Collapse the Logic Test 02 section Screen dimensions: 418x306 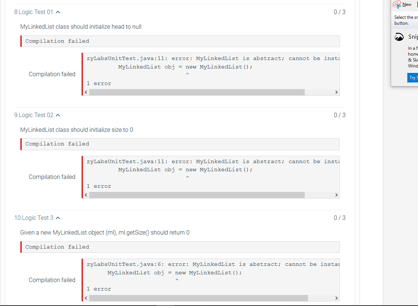[x=58, y=115]
